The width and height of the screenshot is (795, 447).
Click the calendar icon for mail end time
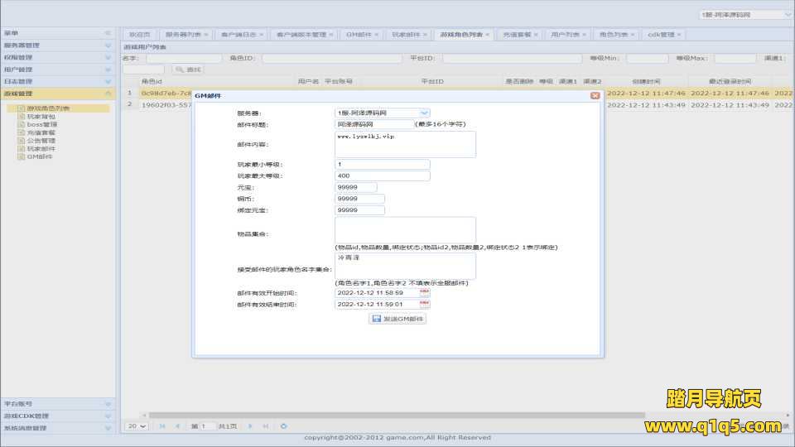425,305
